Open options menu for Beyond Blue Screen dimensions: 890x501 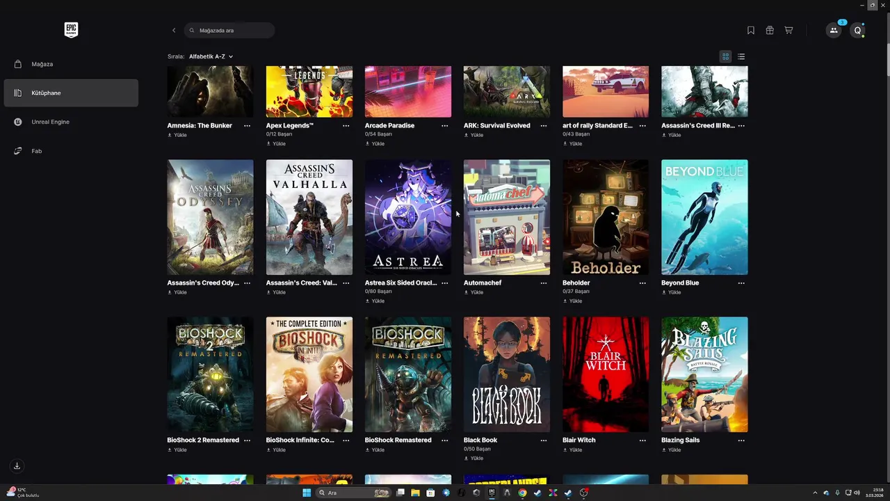(x=741, y=283)
